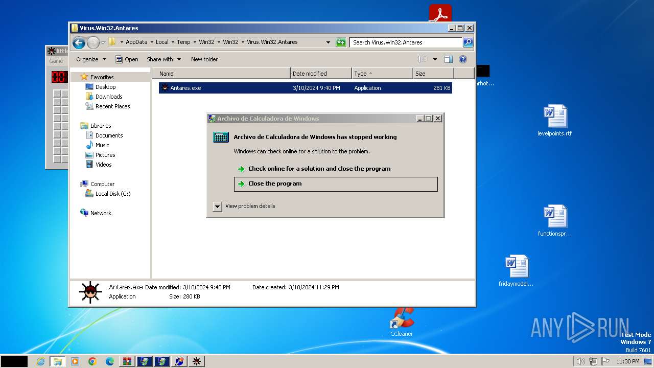Sort by the Size column header

click(433, 74)
